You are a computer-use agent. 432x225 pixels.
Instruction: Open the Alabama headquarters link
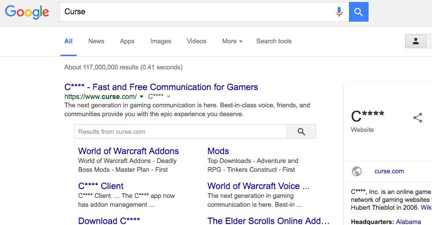pos(408,222)
